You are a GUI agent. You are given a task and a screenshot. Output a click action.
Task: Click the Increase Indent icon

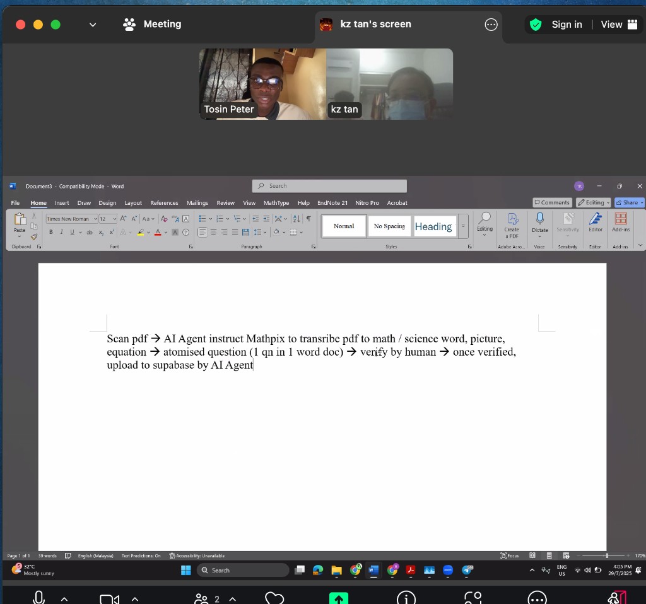(266, 219)
